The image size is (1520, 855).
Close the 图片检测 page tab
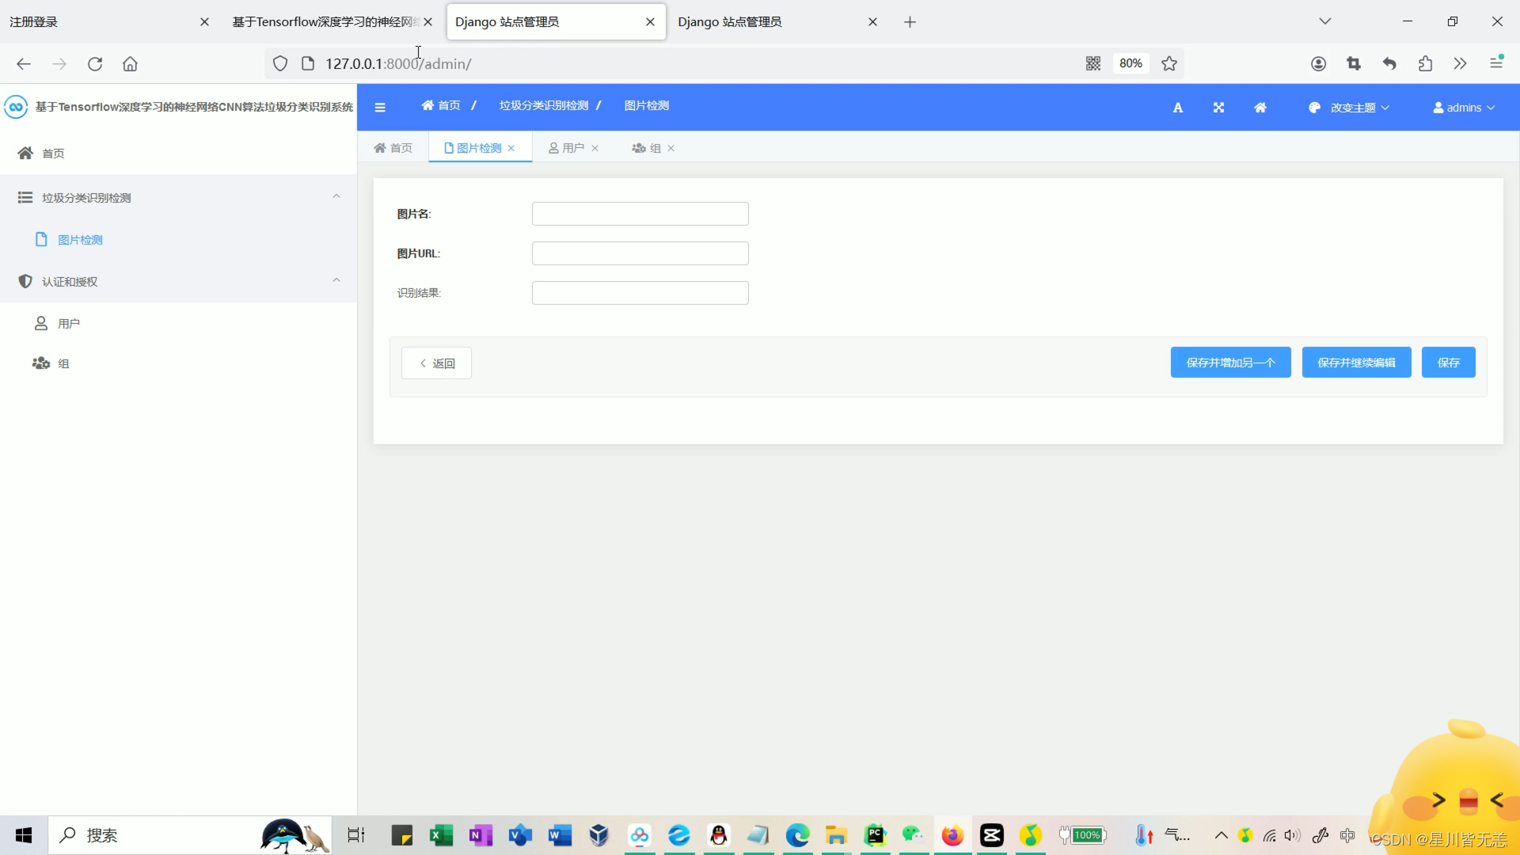[511, 148]
